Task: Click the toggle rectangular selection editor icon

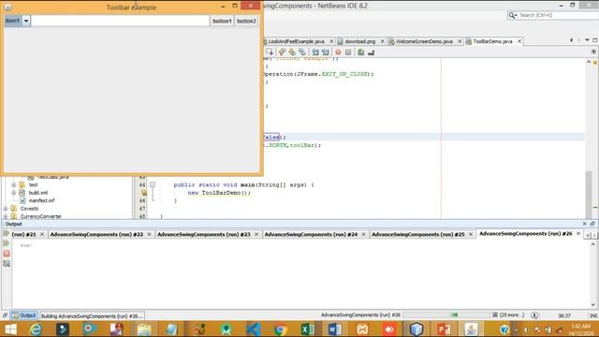Action: (270, 52)
